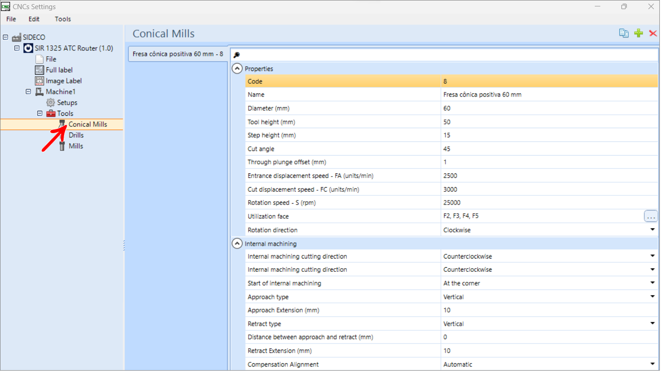The width and height of the screenshot is (663, 372).
Task: Select Conical Mills in the tree
Action: (x=88, y=124)
